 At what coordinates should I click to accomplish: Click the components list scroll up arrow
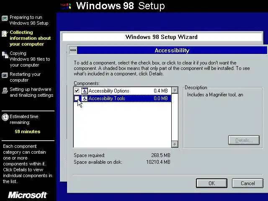pyautogui.click(x=175, y=90)
